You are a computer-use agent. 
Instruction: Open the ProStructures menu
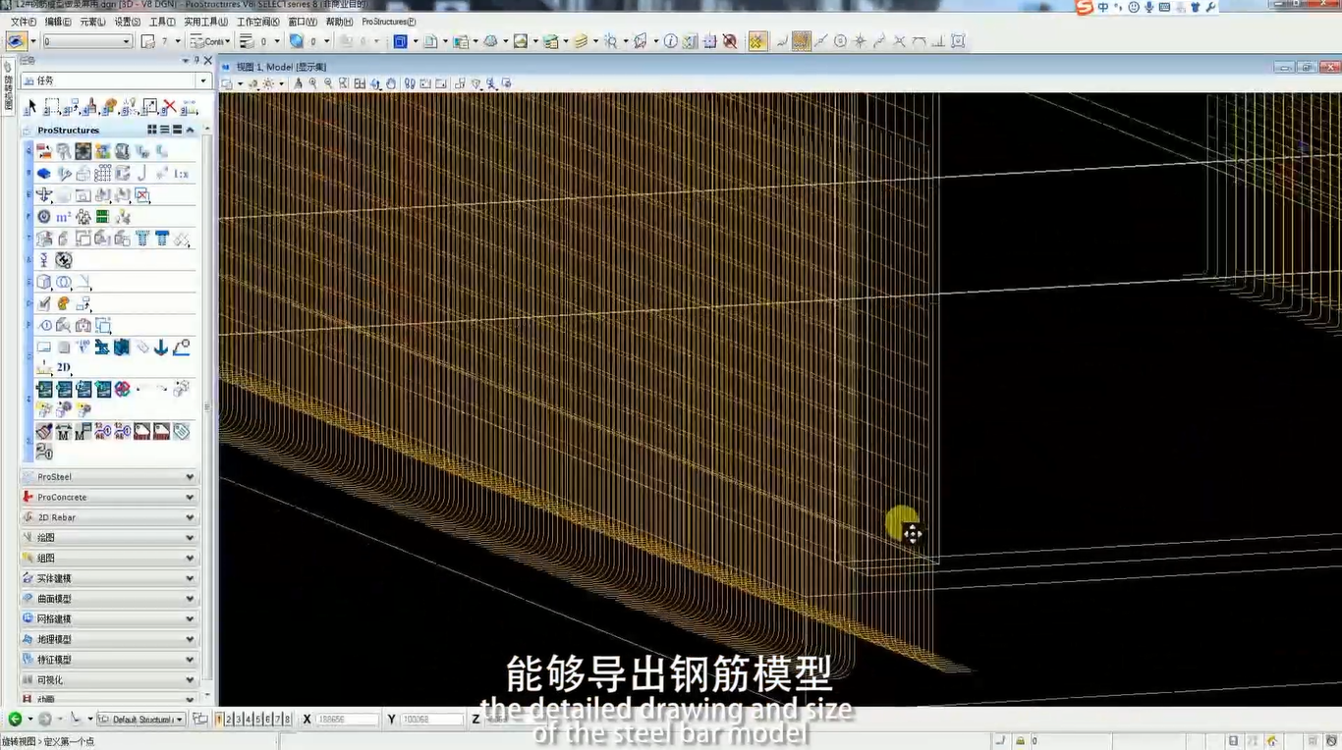389,22
